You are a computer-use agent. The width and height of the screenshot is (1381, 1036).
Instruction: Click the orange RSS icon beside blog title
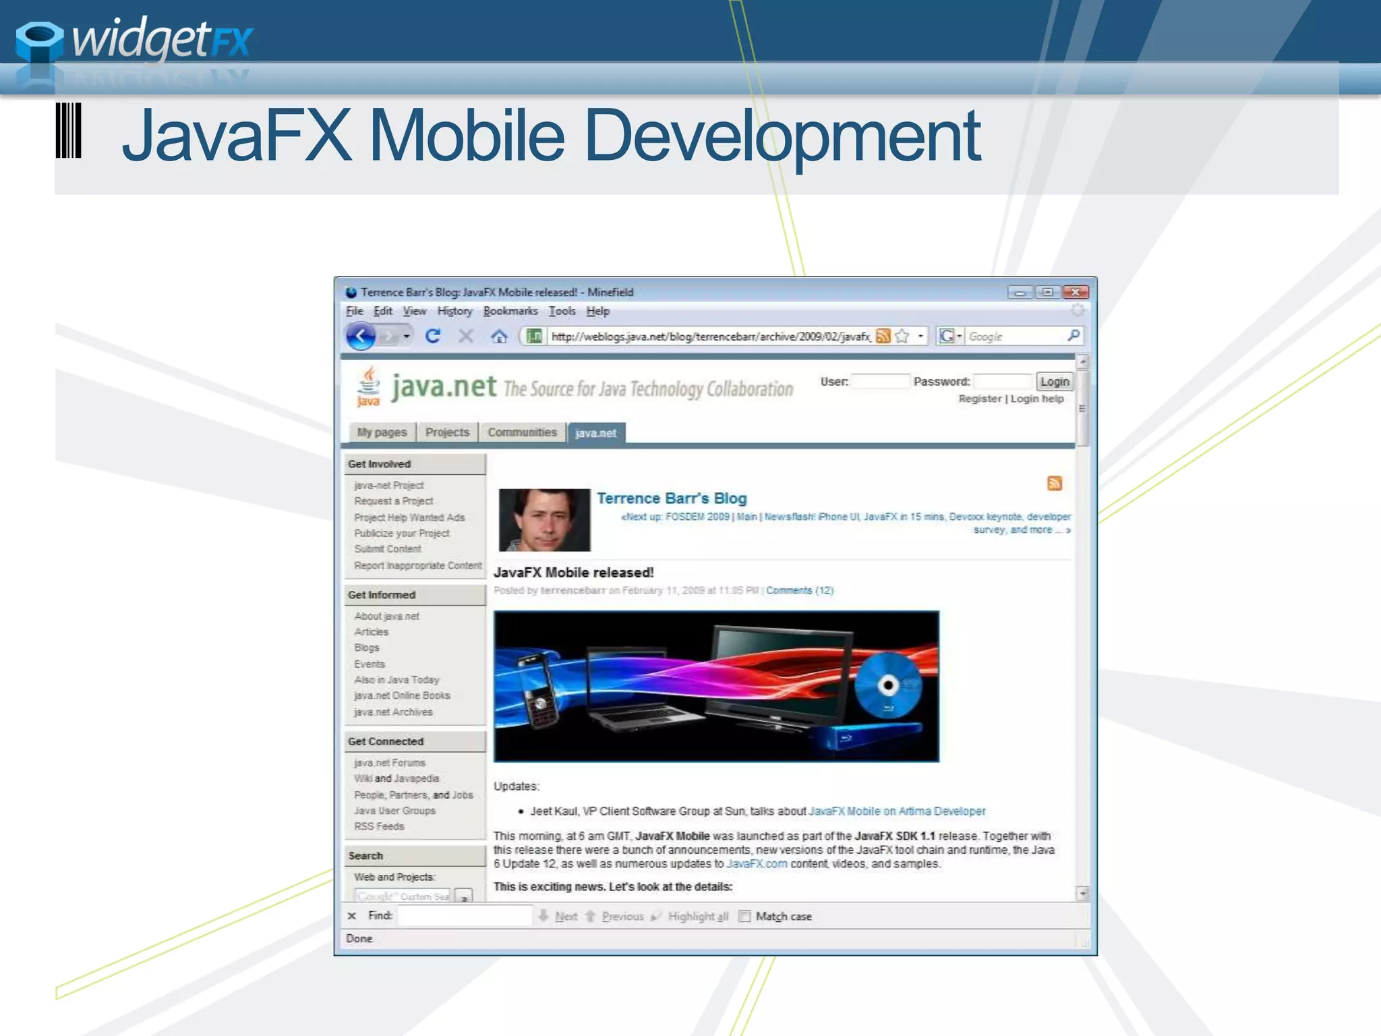[1055, 483]
